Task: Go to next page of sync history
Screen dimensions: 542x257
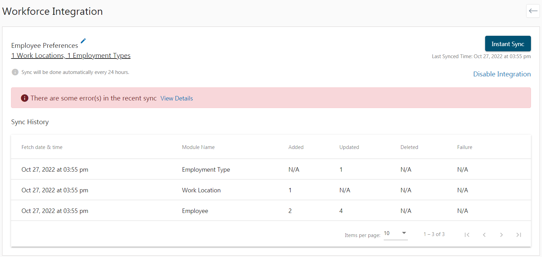Action: click(x=501, y=235)
